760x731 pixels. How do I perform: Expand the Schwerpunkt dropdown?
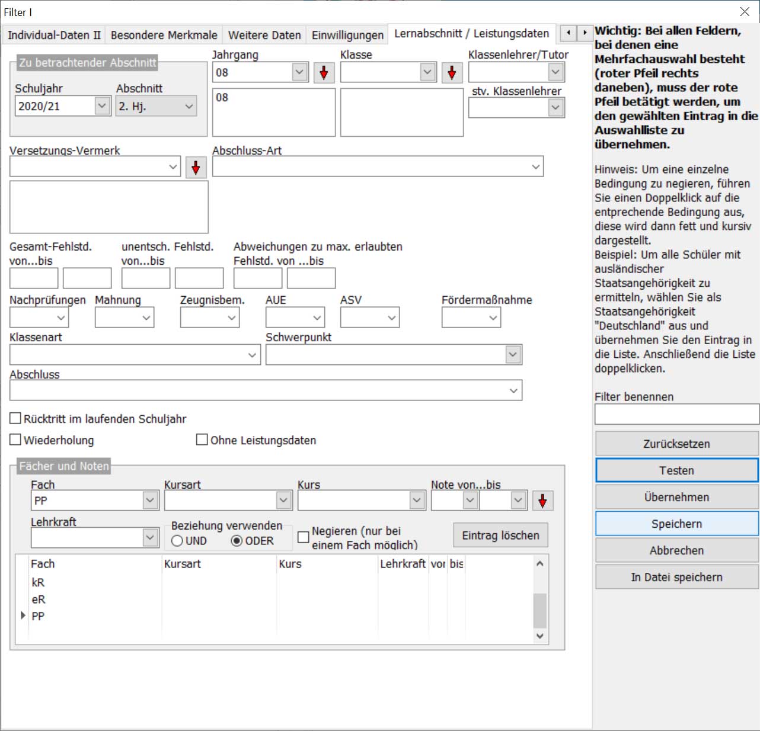click(x=513, y=355)
